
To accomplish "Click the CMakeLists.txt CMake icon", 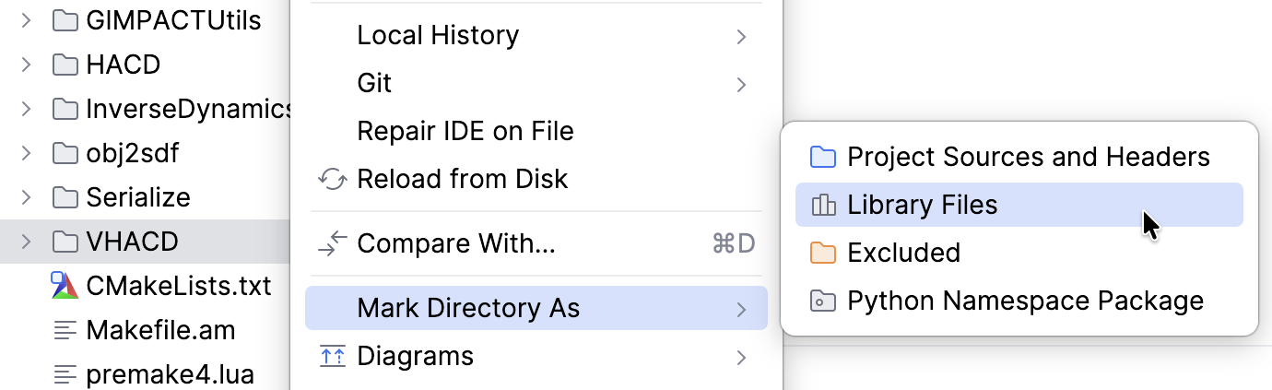I will [x=64, y=286].
